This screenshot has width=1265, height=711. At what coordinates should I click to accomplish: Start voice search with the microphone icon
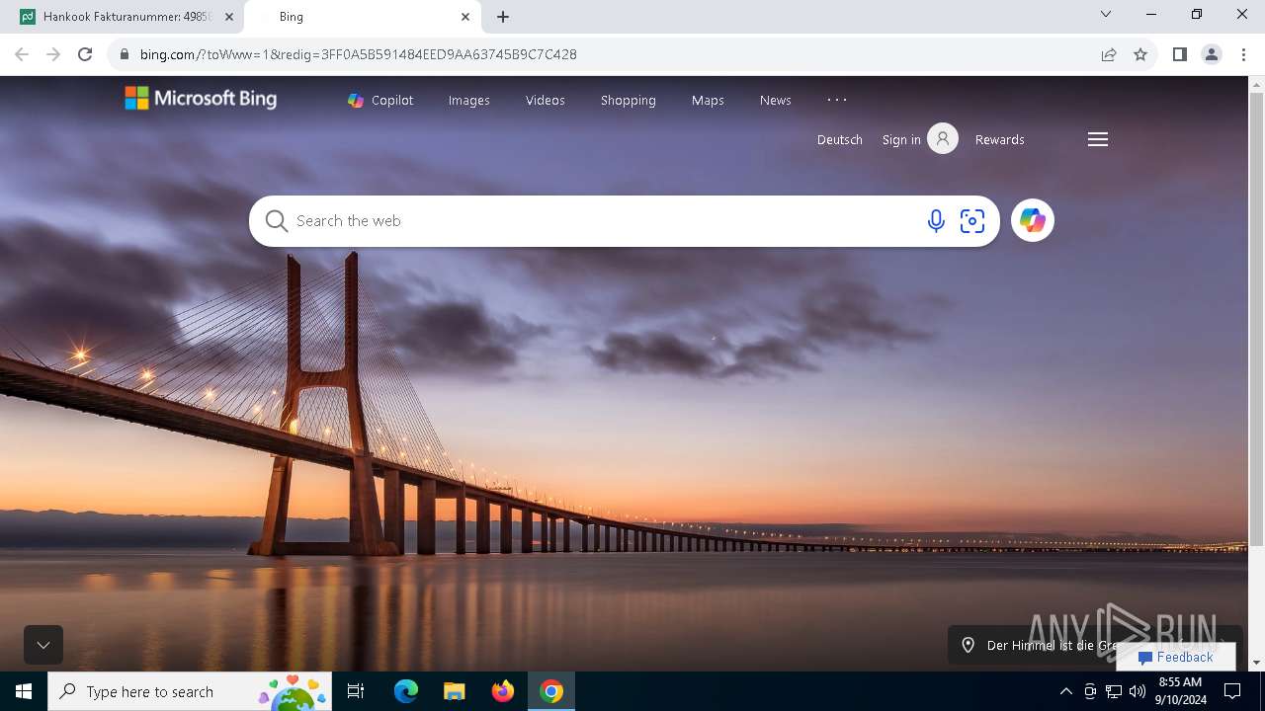936,221
